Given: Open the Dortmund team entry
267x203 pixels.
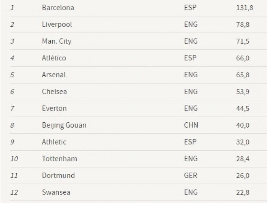Looking at the screenshot, I should coord(58,175).
